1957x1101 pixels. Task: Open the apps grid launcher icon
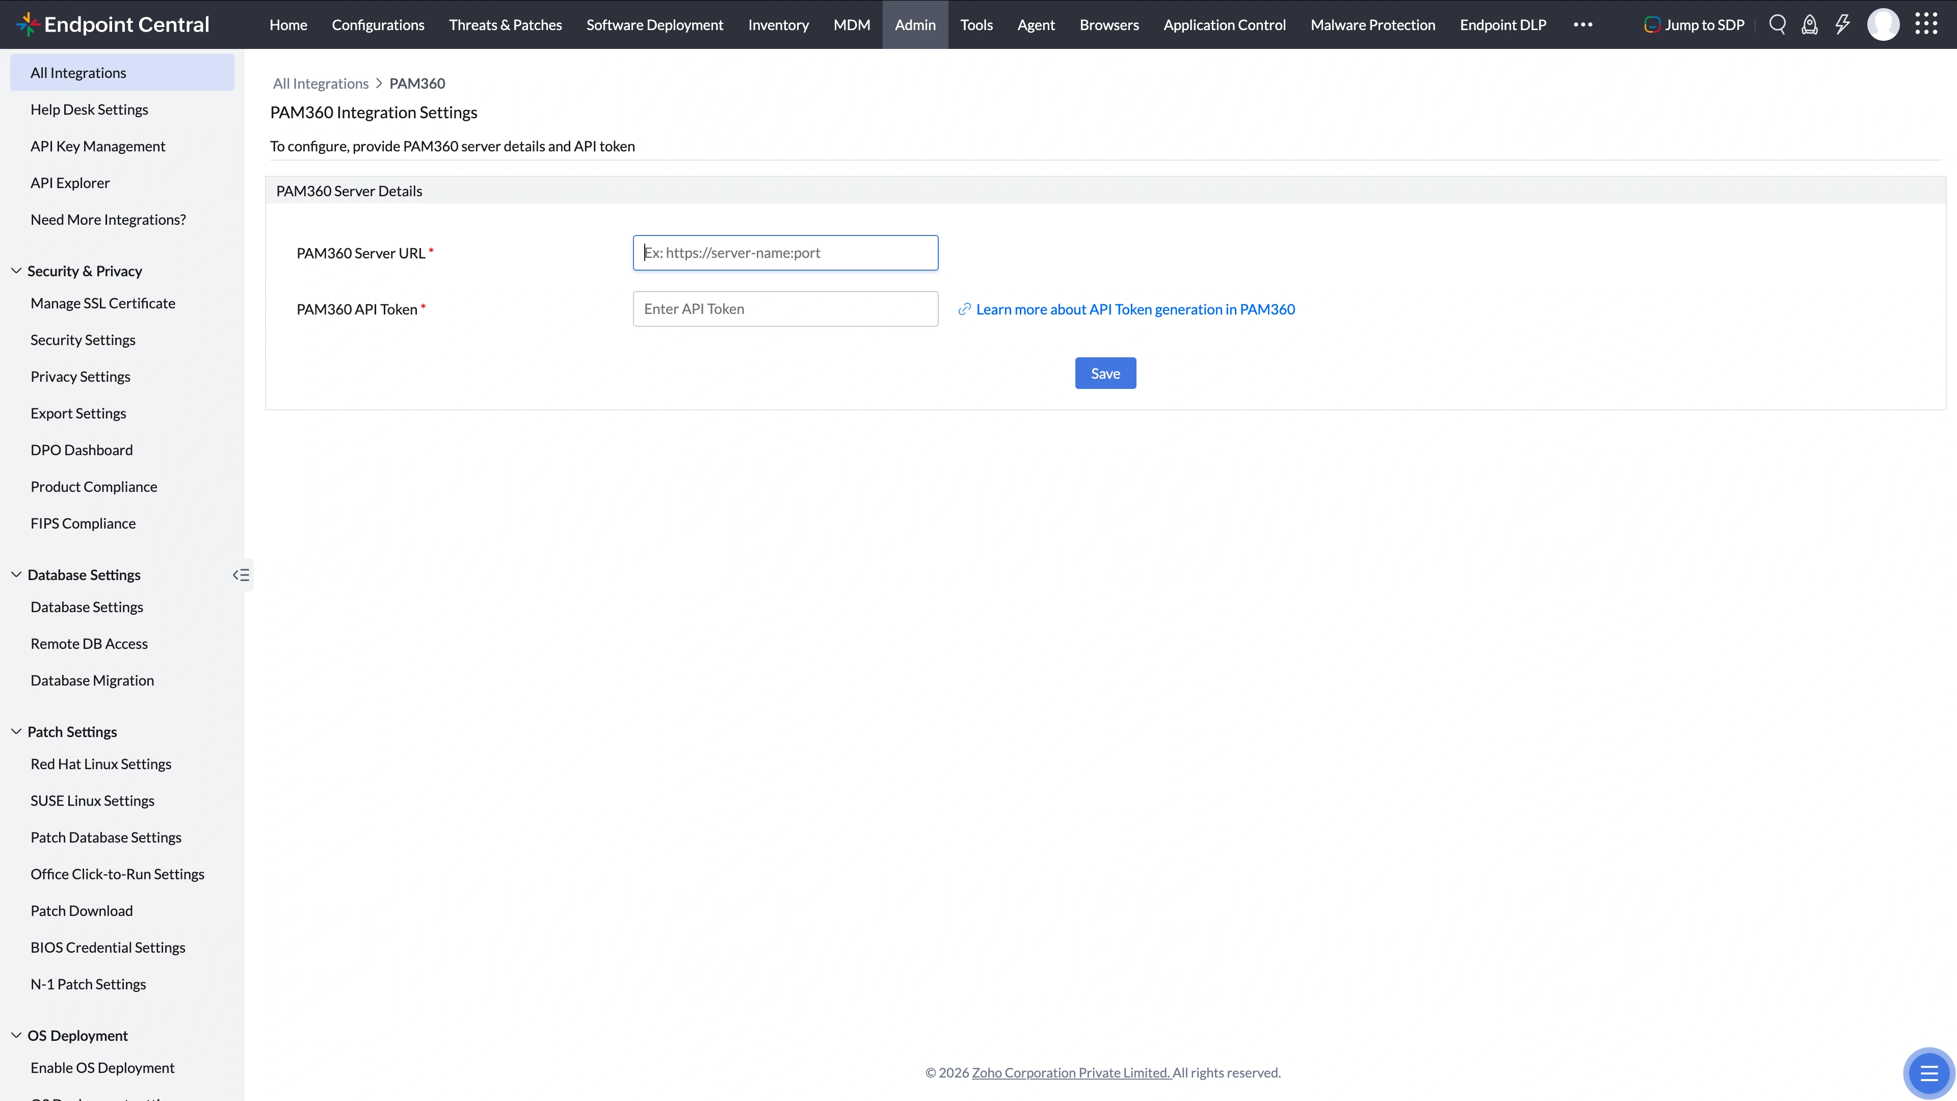coord(1926,24)
